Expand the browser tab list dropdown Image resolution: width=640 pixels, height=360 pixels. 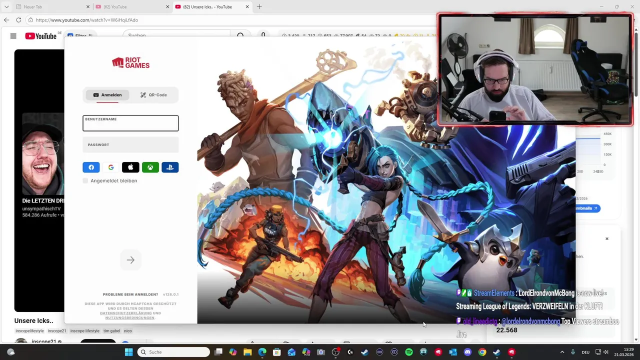coord(6,7)
